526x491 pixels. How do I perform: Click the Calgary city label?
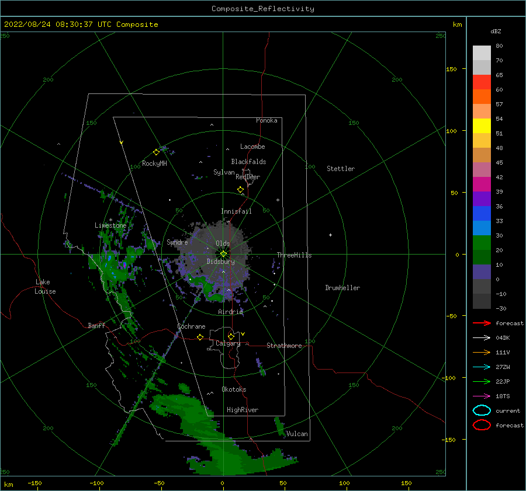coord(228,343)
